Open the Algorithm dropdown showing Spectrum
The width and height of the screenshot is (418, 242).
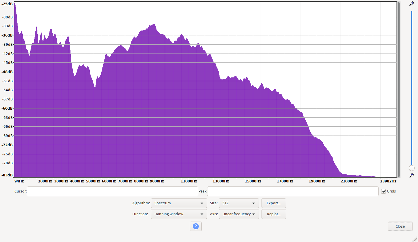179,203
